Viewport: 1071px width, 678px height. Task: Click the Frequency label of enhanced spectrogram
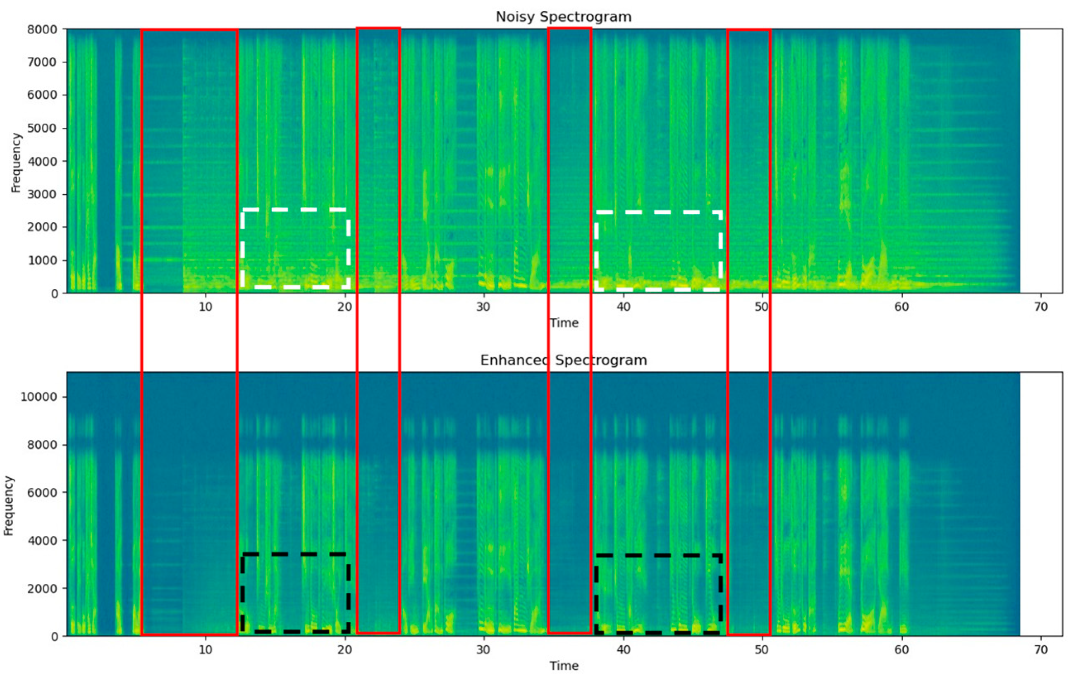pos(9,506)
